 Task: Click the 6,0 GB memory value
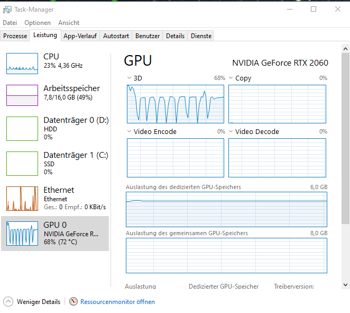tap(319, 187)
